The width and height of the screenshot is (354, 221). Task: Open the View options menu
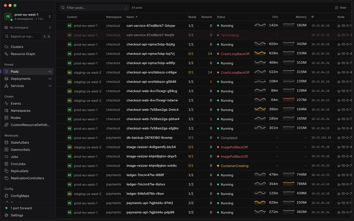pyautogui.click(x=340, y=8)
